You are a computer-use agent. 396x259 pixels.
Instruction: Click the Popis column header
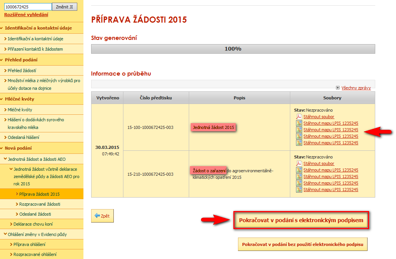tap(240, 98)
